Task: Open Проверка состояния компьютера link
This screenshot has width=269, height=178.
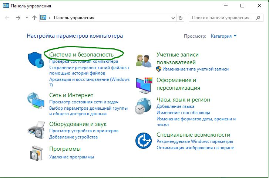Action: [x=84, y=61]
